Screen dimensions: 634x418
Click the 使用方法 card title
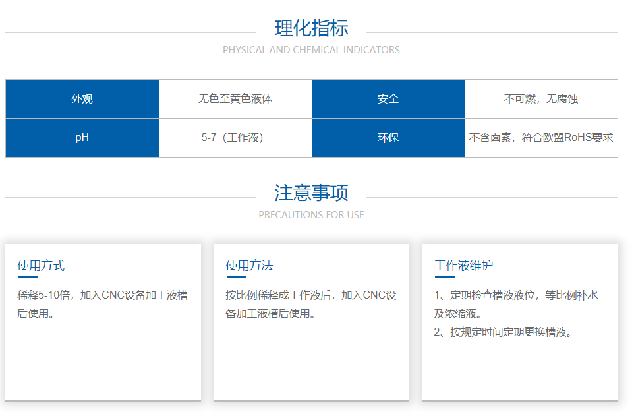point(249,266)
